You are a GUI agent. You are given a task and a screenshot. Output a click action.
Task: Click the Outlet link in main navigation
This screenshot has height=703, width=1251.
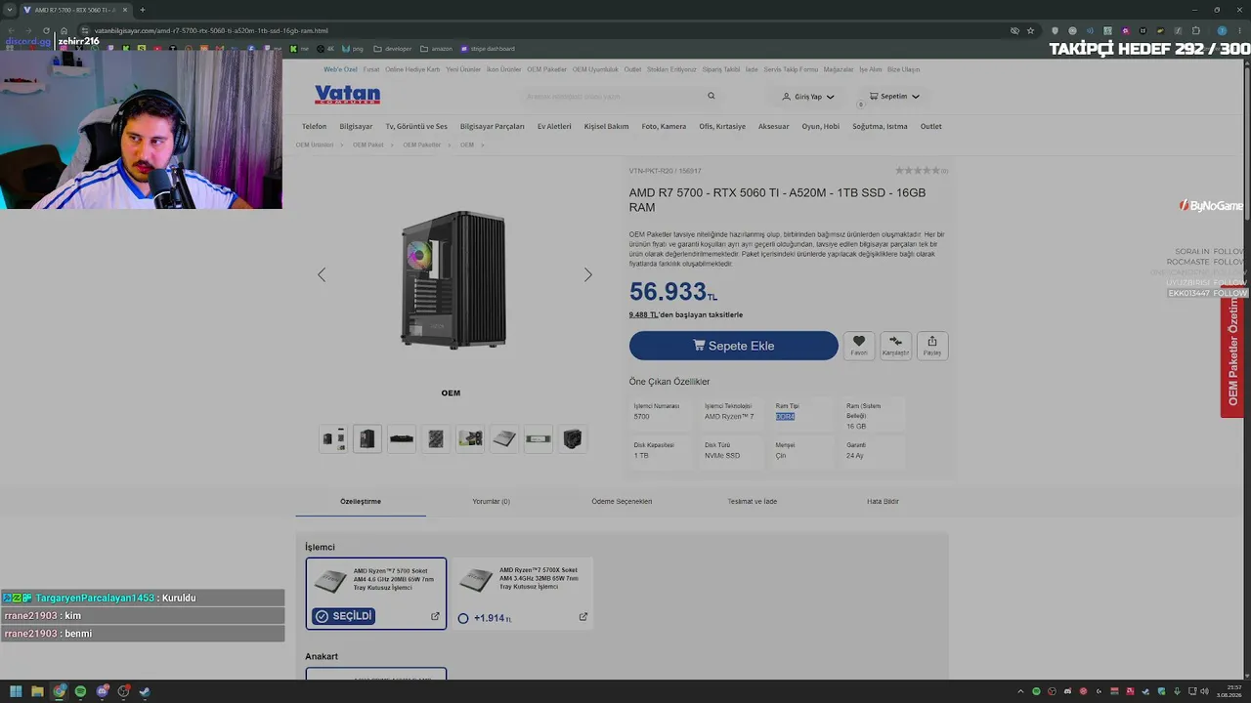(930, 126)
